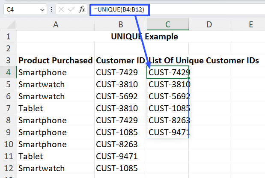The height and width of the screenshot is (178, 265).
Task: Select cell A11 containing Tablet
Action: click(x=56, y=156)
